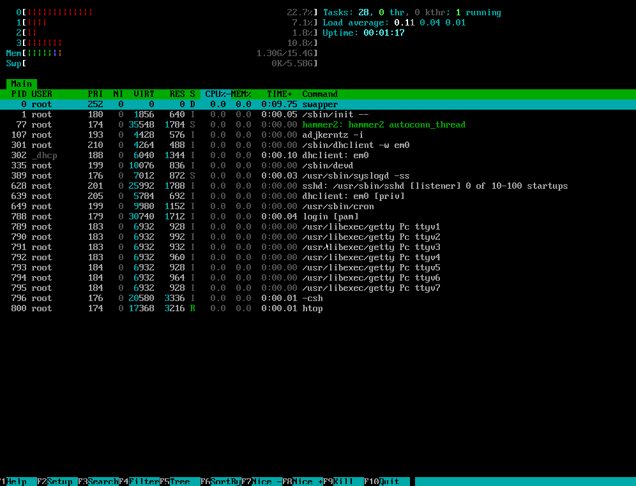This screenshot has height=486, width=636.
Task: Toggle F5 Tree view
Action: 179,482
